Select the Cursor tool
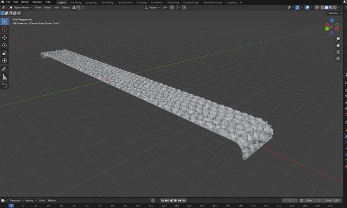 4,29
